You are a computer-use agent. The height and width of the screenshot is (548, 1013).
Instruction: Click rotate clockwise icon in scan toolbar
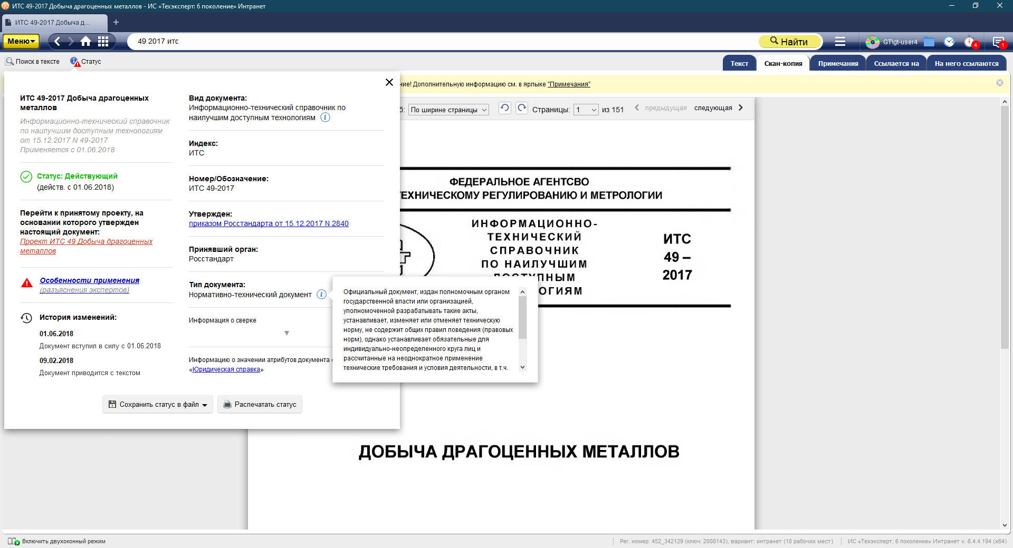522,108
